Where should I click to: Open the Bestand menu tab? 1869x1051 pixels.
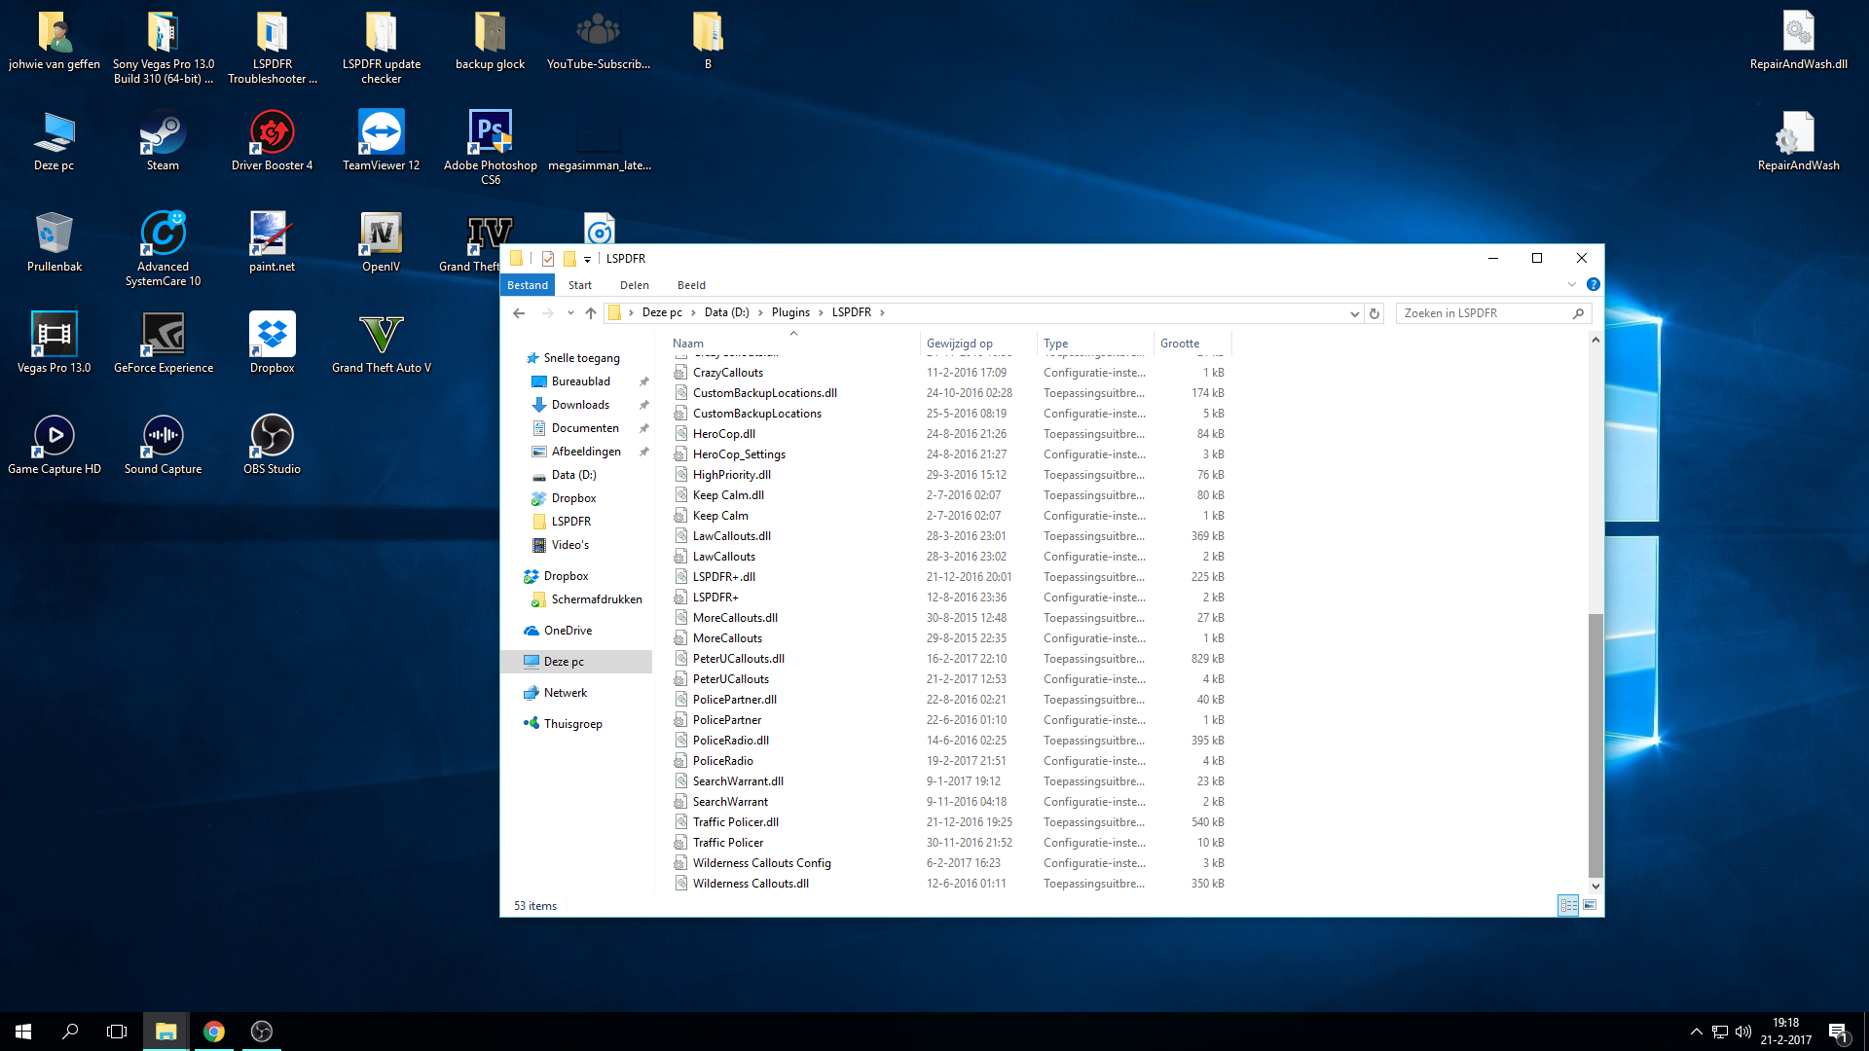[x=527, y=285]
